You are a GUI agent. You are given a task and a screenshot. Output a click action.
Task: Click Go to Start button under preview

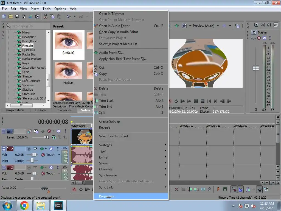coord(209,101)
